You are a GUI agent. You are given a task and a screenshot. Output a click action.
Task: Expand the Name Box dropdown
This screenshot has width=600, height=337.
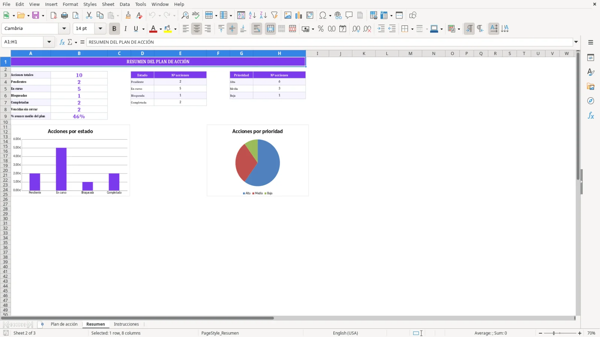click(49, 42)
